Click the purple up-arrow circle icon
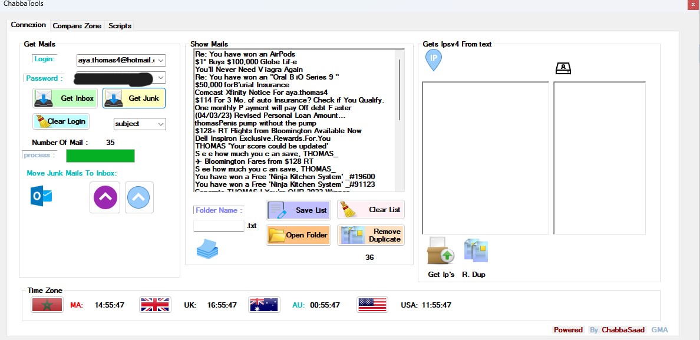 pyautogui.click(x=104, y=197)
